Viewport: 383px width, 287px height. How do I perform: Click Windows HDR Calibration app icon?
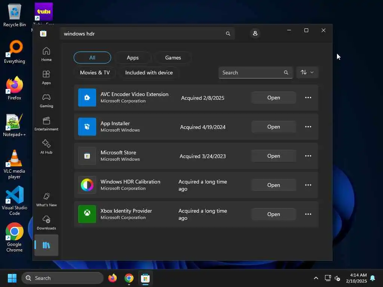87,185
